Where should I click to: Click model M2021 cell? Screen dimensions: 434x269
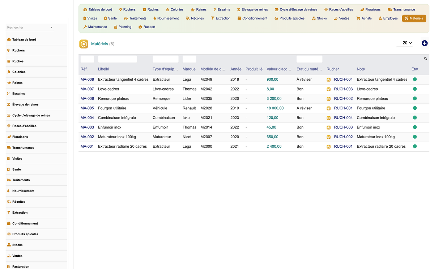click(207, 118)
